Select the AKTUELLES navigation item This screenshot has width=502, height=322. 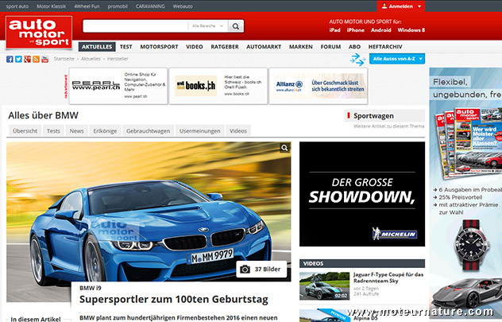(97, 47)
